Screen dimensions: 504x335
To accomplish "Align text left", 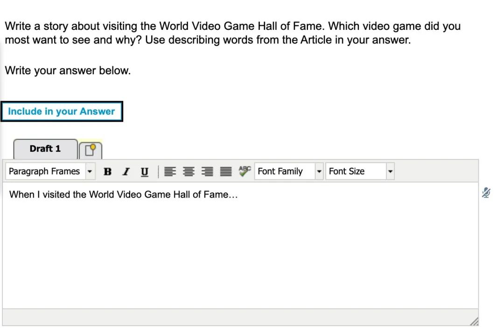I will click(170, 171).
